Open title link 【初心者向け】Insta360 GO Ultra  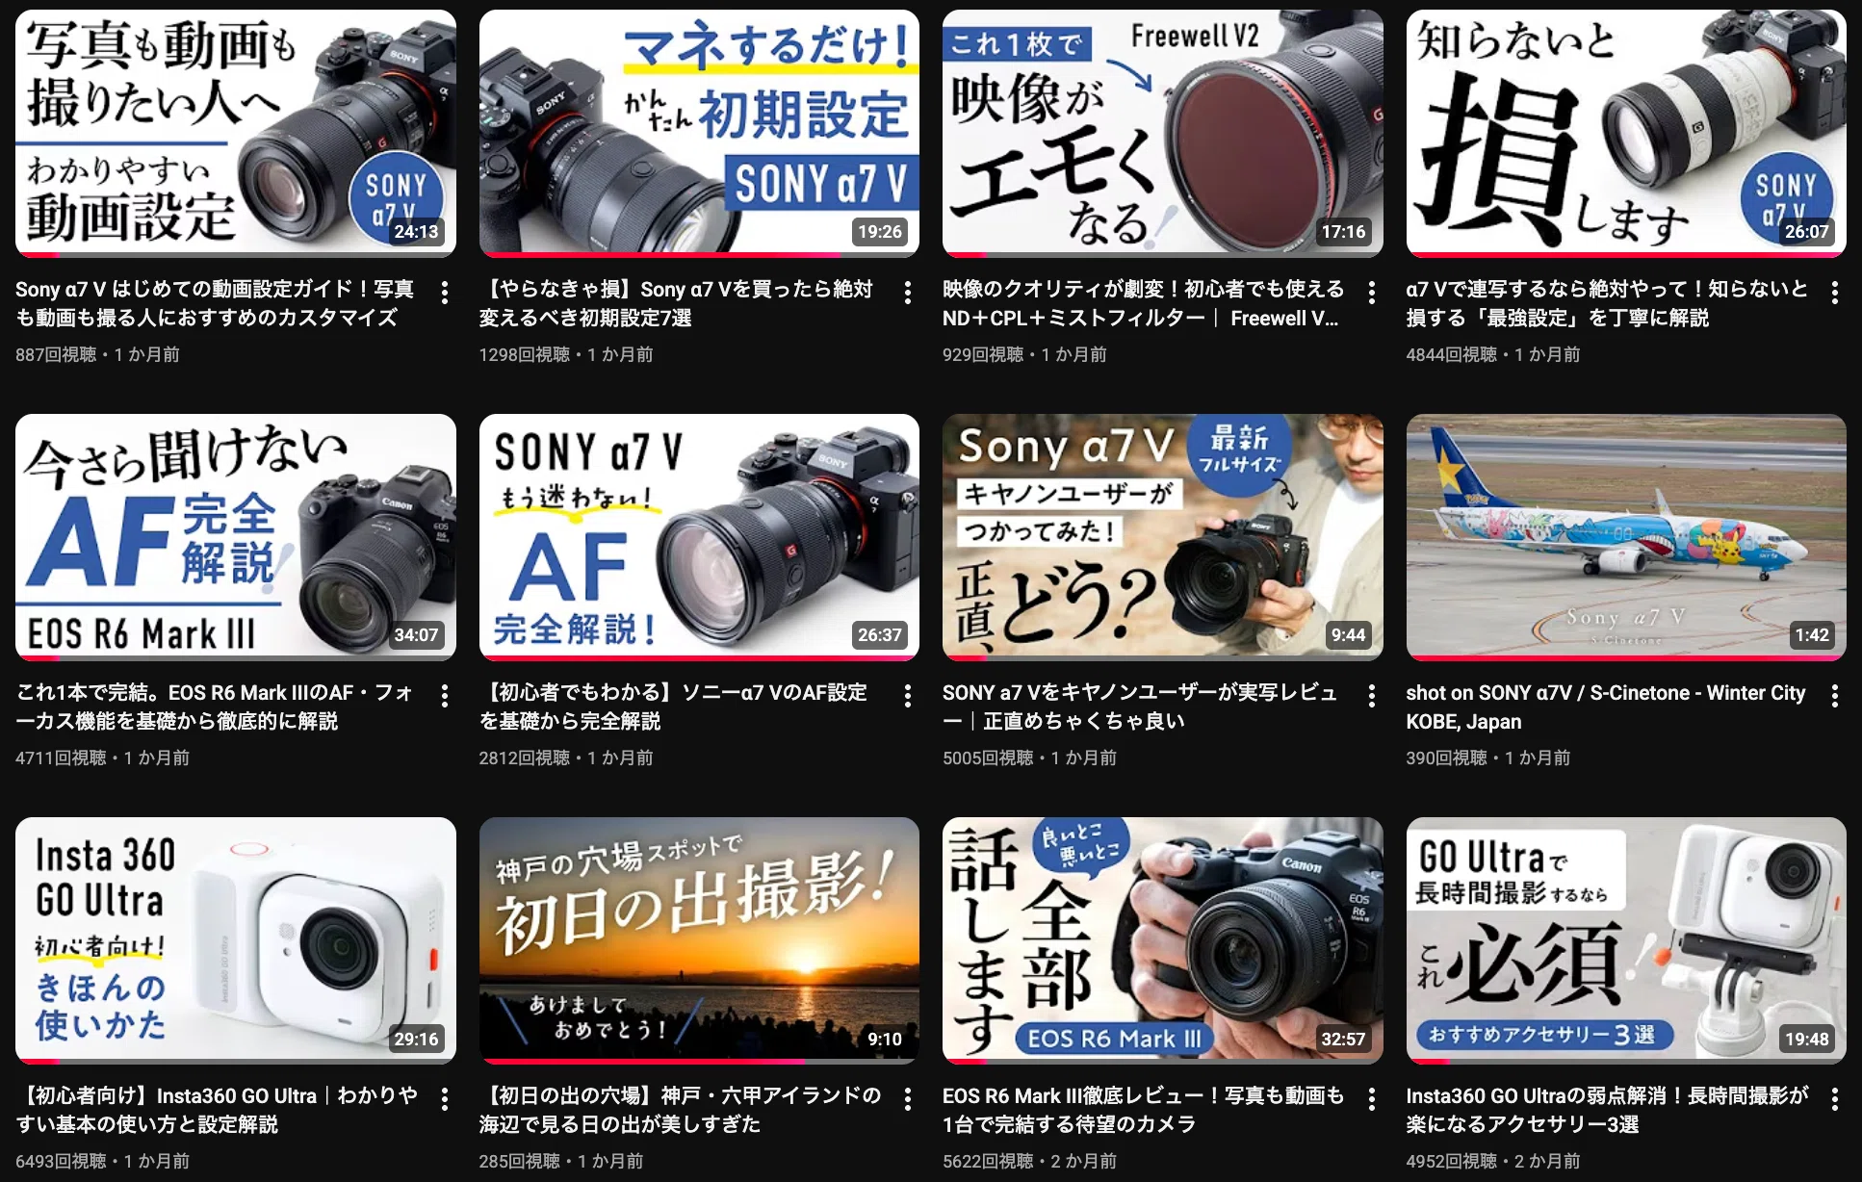[x=217, y=1110]
